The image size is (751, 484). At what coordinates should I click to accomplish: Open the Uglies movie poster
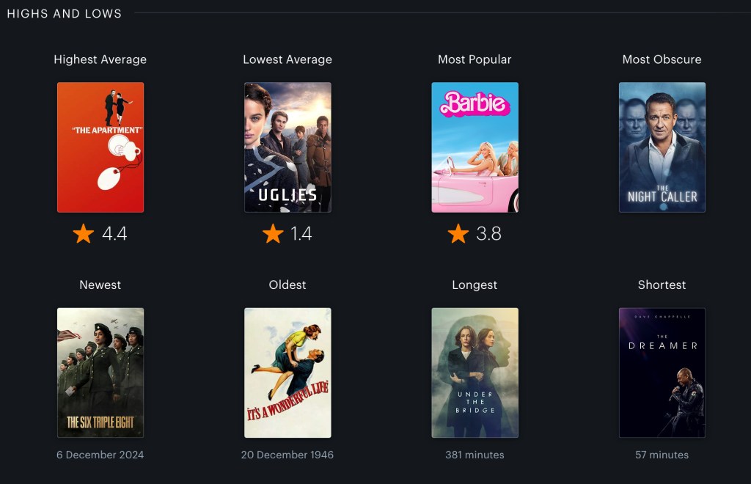click(x=287, y=147)
